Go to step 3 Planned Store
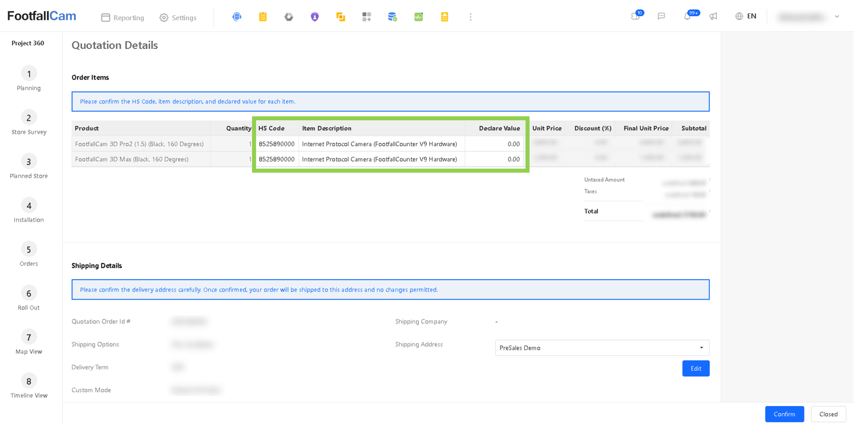 pyautogui.click(x=29, y=167)
